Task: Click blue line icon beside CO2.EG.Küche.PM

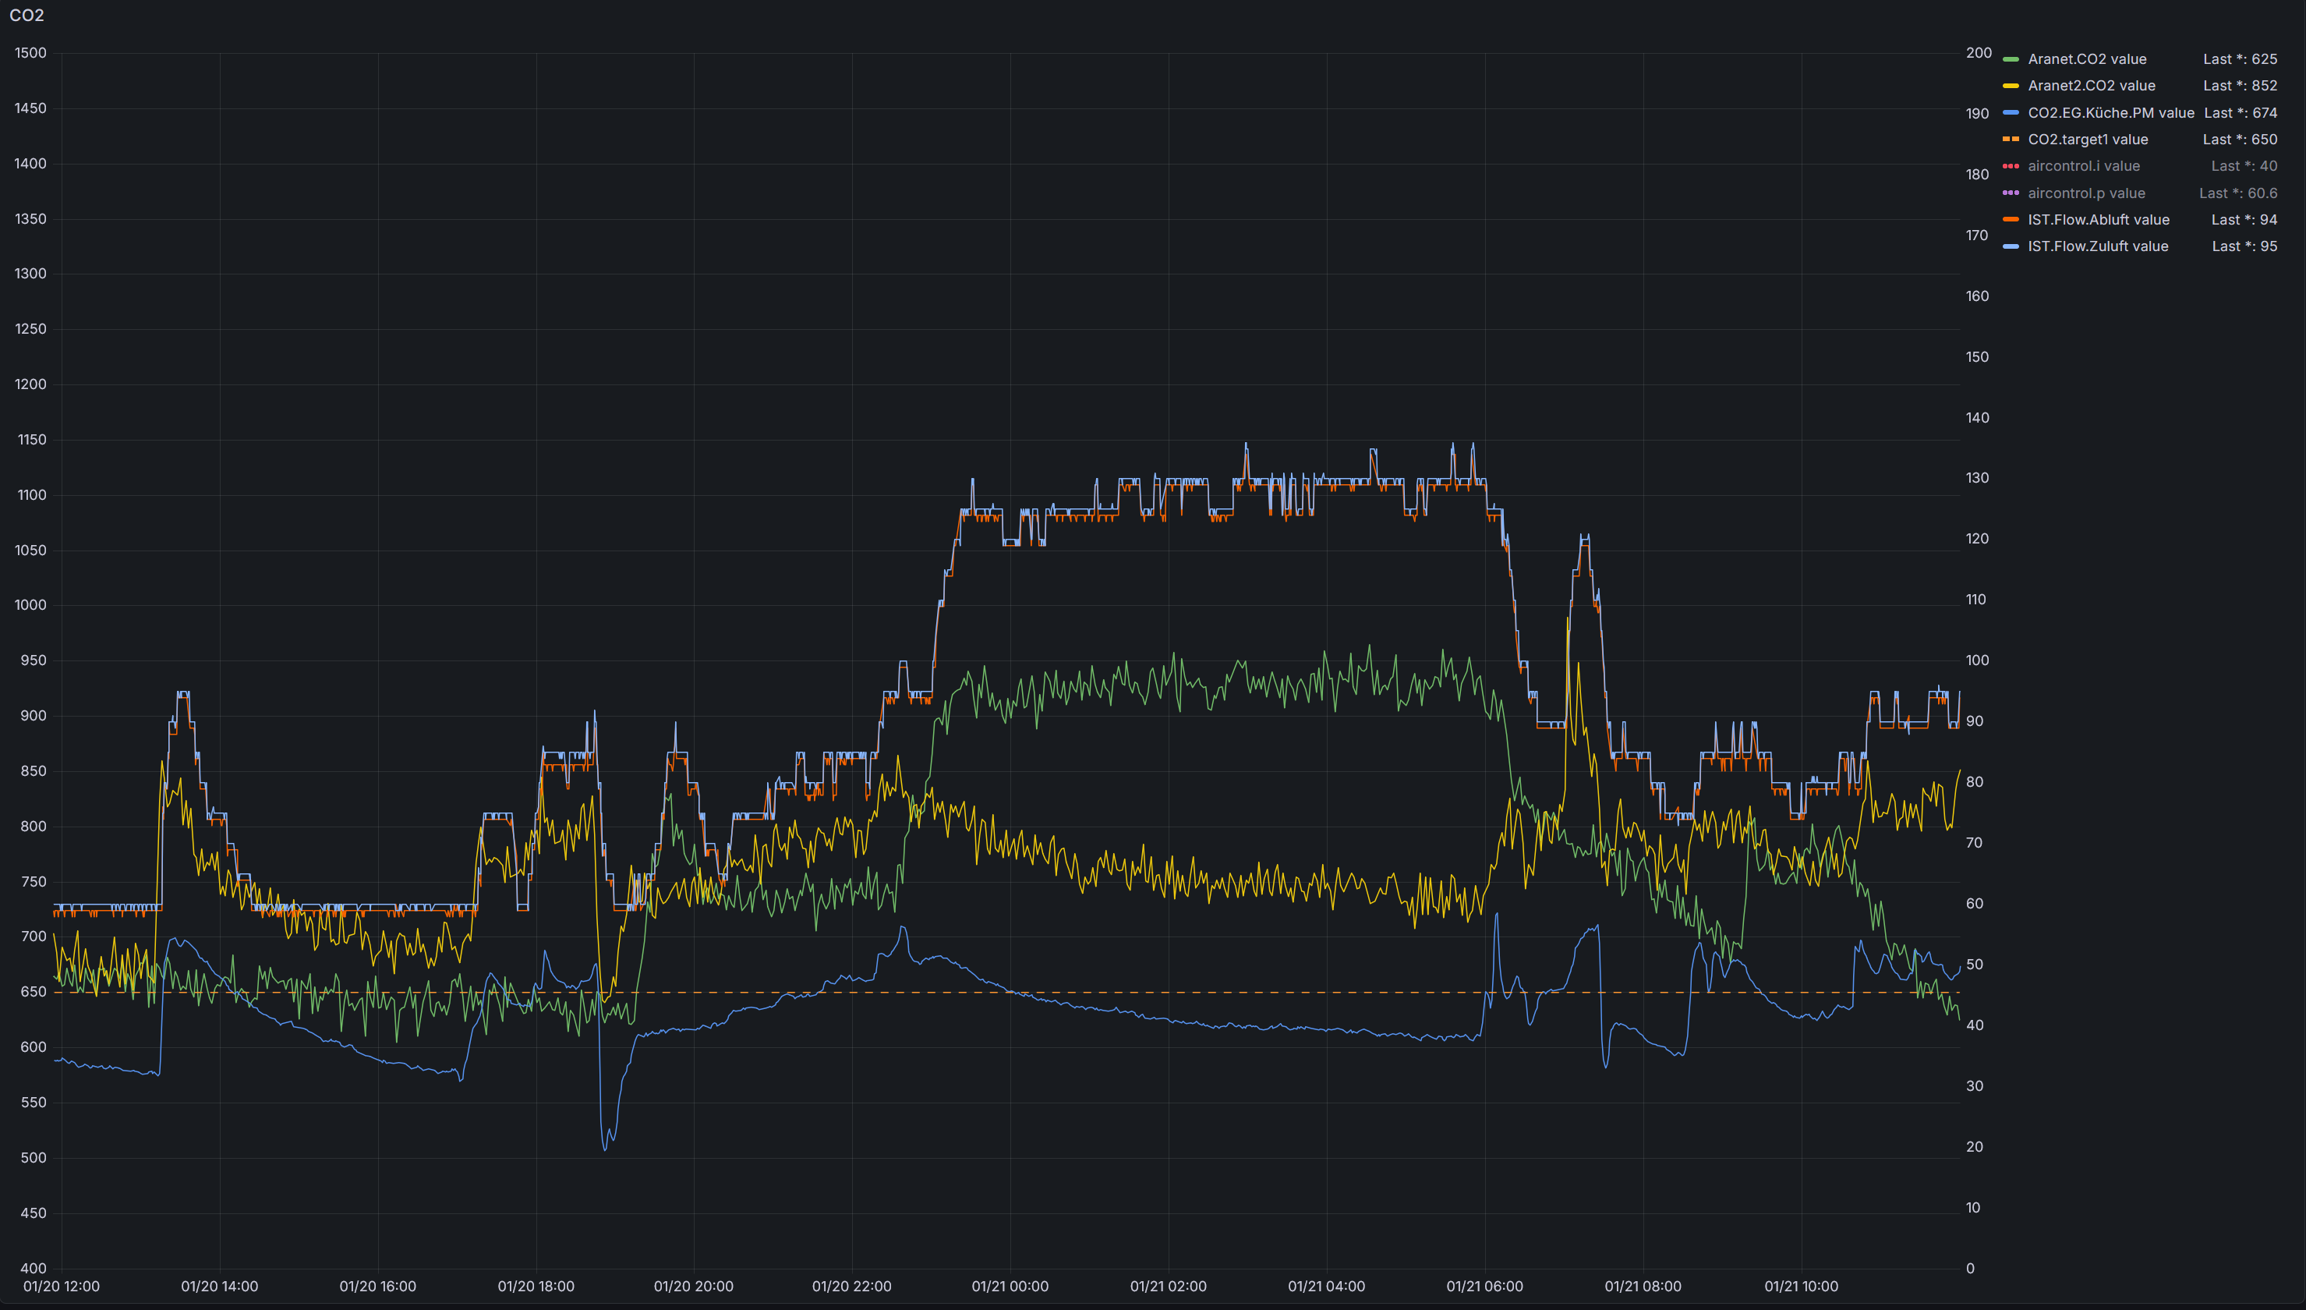Action: [x=2011, y=112]
